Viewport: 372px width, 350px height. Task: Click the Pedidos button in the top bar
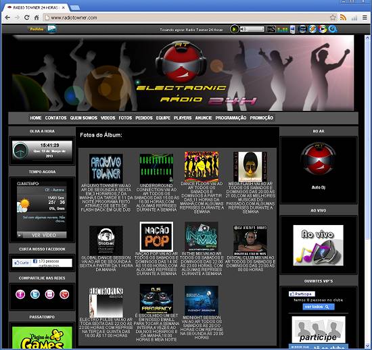coord(37,29)
